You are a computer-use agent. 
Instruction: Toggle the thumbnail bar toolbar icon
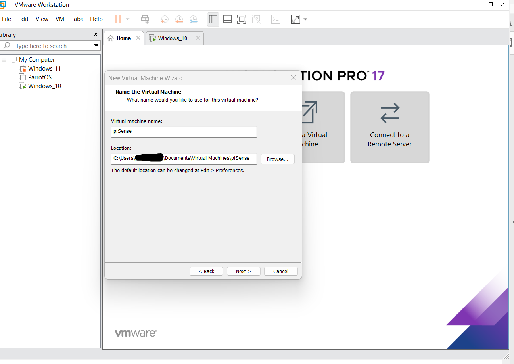coord(227,19)
